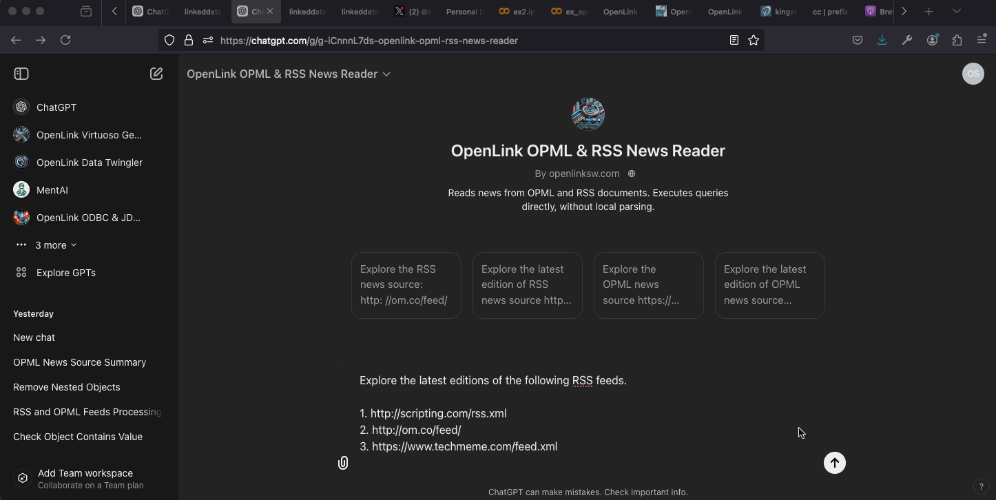
Task: Click the Save to Pocket icon
Action: (858, 40)
